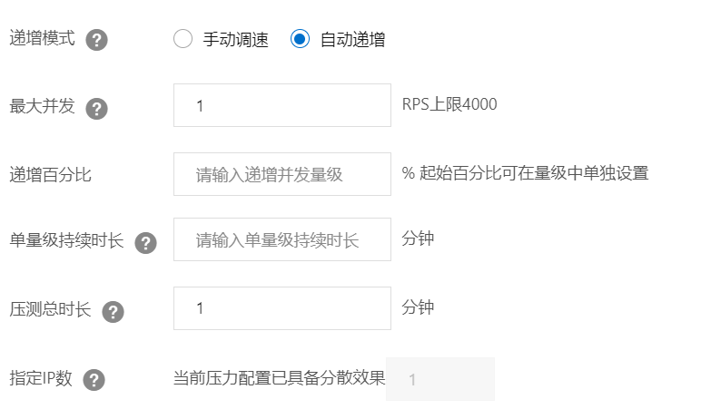Click the 分钟 unit beside 压测总时长 input

(418, 307)
